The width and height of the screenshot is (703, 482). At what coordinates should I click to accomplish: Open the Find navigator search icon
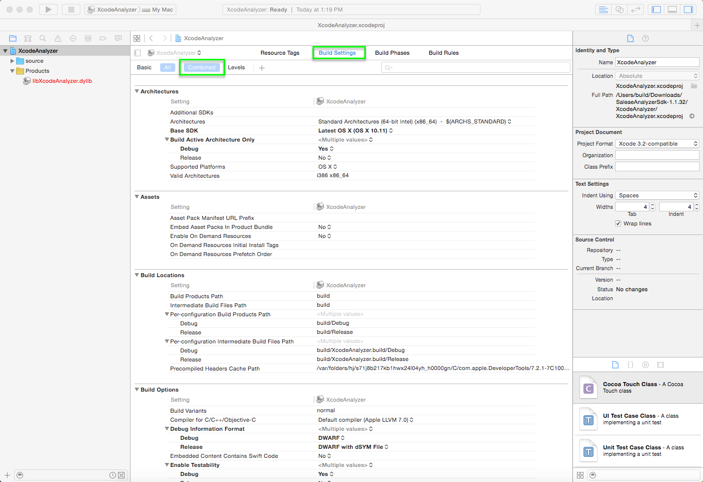tap(43, 38)
